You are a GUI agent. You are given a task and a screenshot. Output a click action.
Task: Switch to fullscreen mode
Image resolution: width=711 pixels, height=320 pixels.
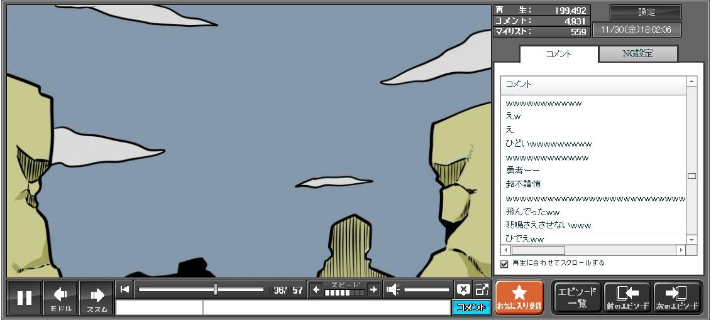[482, 289]
